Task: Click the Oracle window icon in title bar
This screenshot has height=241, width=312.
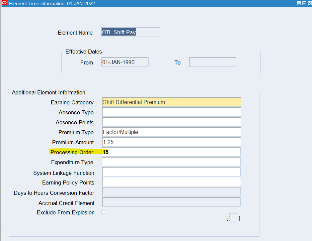Action: coord(4,3)
